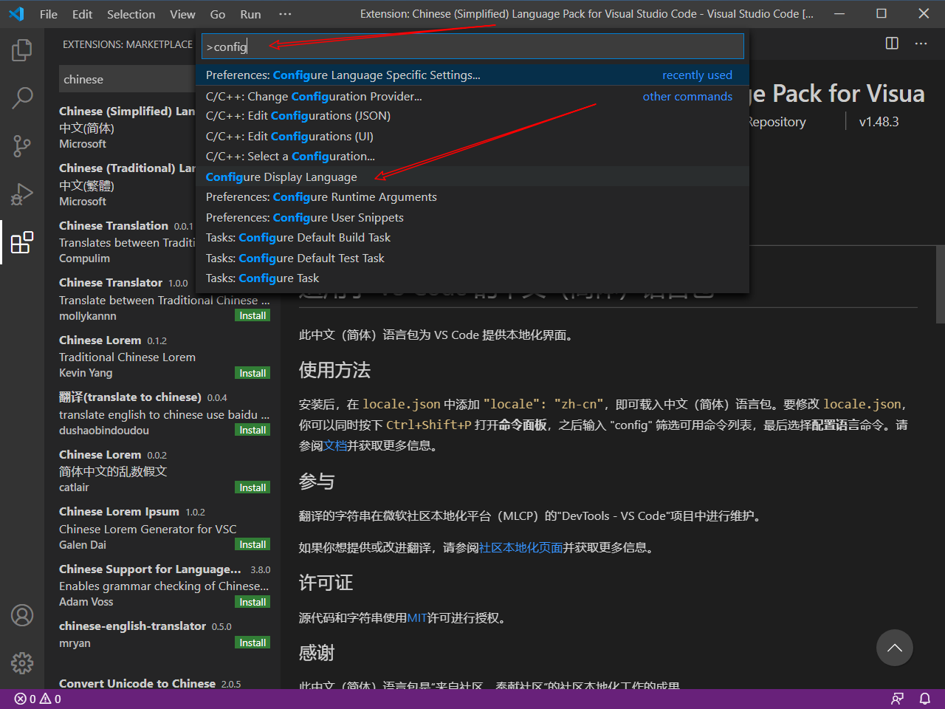This screenshot has height=709, width=945.
Task: Install Chinese Translator by mollykannn
Action: pyautogui.click(x=252, y=316)
